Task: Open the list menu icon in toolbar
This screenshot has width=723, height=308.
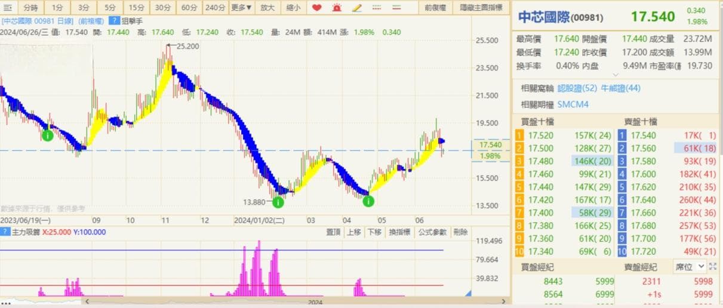Action: point(7,8)
